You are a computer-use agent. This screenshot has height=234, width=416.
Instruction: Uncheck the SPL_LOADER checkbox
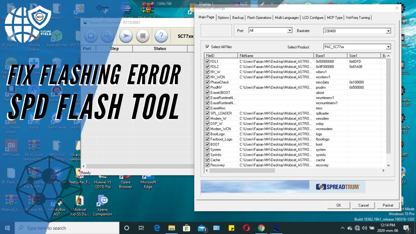click(207, 113)
